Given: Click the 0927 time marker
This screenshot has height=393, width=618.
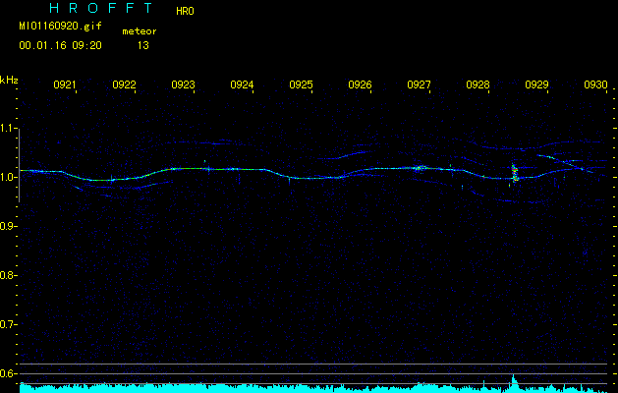Looking at the screenshot, I should coord(419,84).
